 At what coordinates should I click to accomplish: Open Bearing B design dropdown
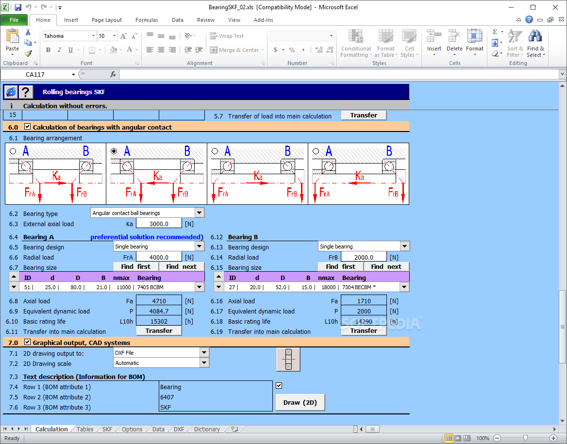click(x=405, y=246)
